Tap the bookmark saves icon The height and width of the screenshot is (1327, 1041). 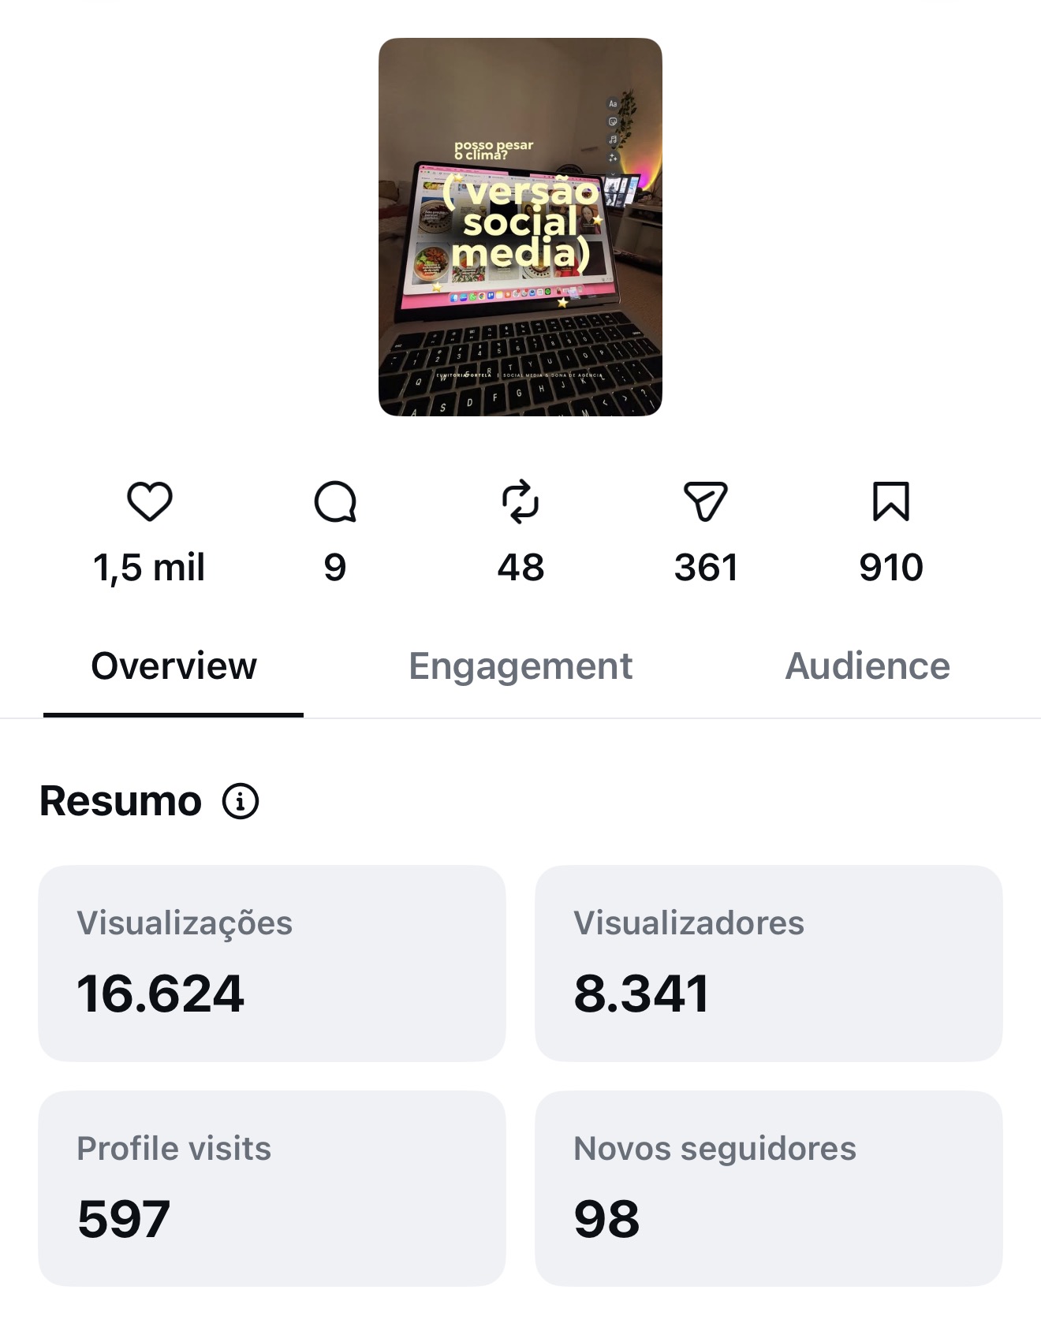pyautogui.click(x=891, y=501)
